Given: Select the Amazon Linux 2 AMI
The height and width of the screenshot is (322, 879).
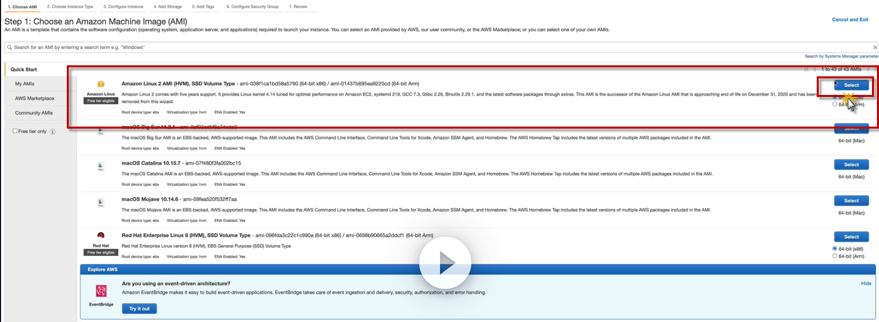Looking at the screenshot, I should pyautogui.click(x=851, y=85).
